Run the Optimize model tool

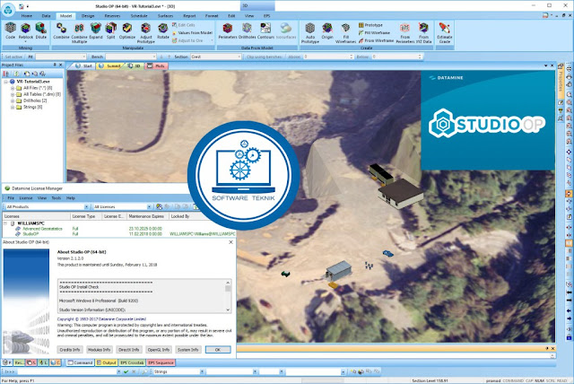click(127, 31)
